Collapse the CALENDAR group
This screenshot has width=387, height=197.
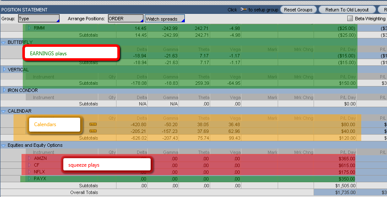(4, 111)
